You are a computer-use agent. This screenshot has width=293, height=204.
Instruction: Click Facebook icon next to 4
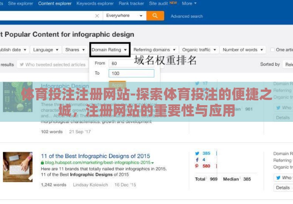(x=197, y=160)
